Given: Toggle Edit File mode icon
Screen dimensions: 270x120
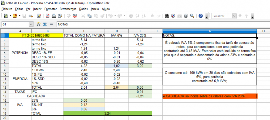Looking at the screenshot, I should coord(39,16).
